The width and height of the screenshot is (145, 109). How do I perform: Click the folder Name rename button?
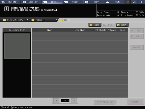(x=95, y=25)
